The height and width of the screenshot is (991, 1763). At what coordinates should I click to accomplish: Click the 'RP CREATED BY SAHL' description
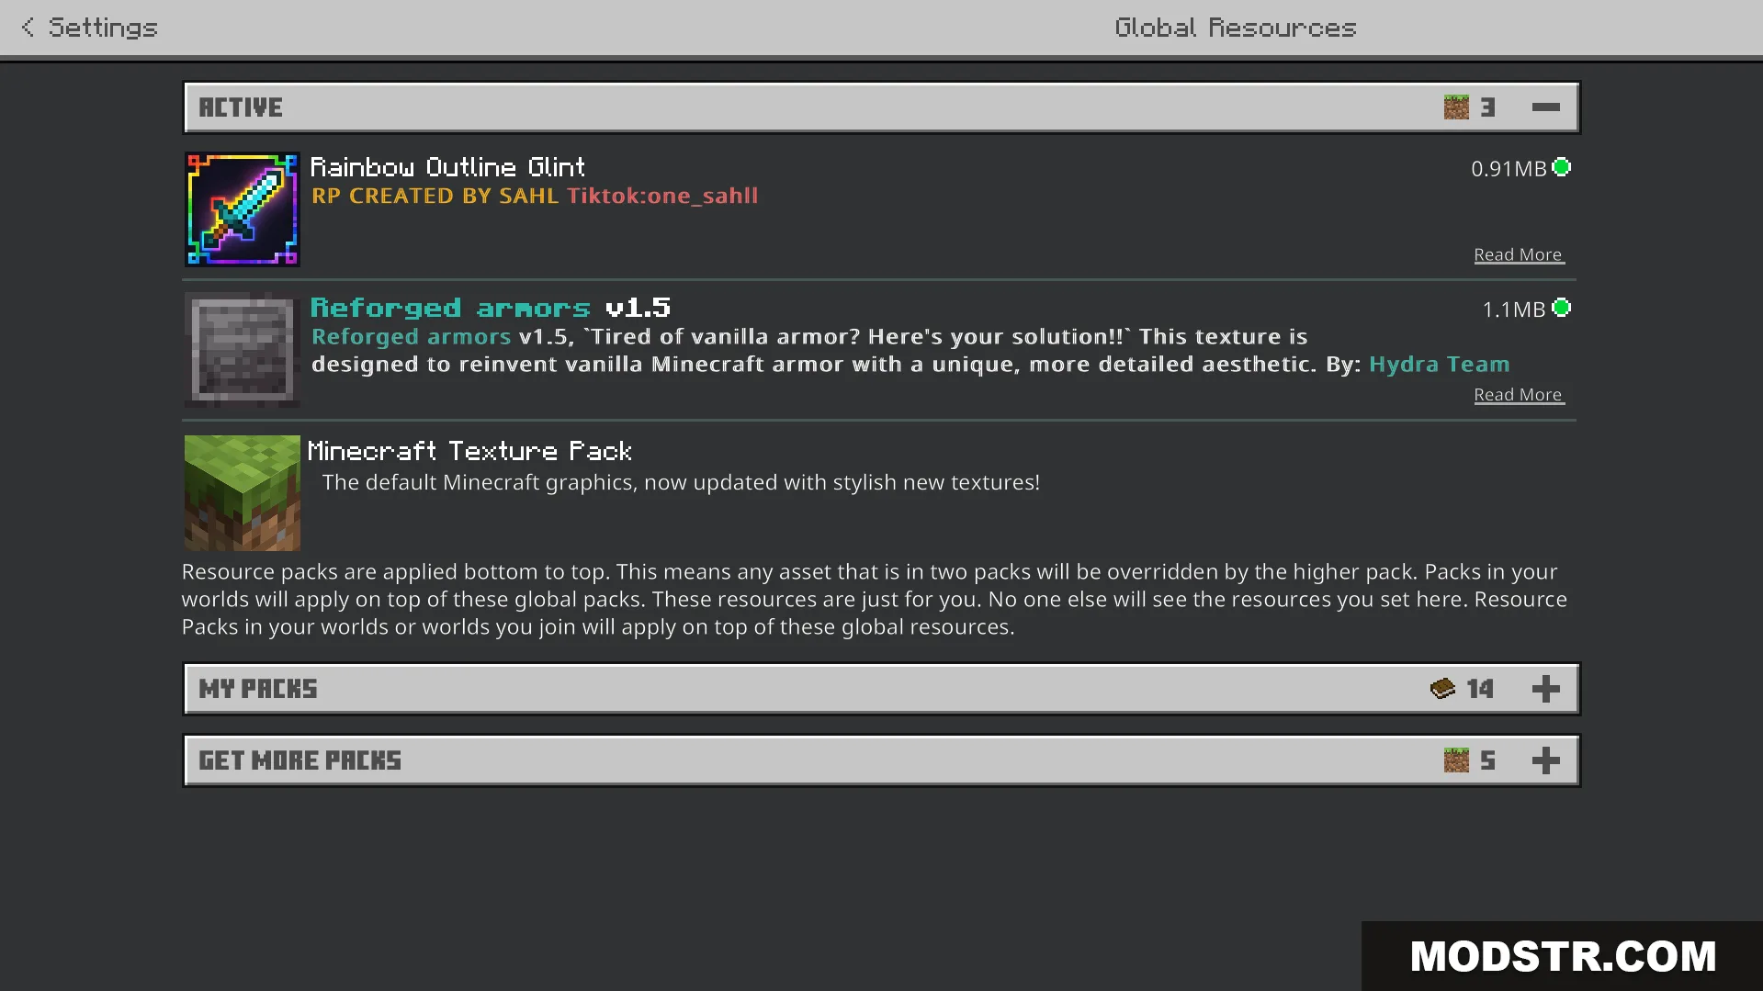pos(435,196)
